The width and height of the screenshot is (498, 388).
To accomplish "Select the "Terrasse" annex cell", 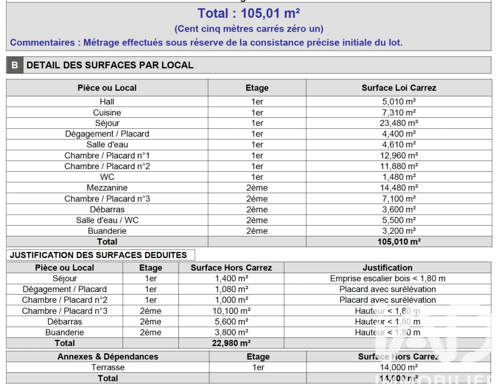I will [x=108, y=367].
